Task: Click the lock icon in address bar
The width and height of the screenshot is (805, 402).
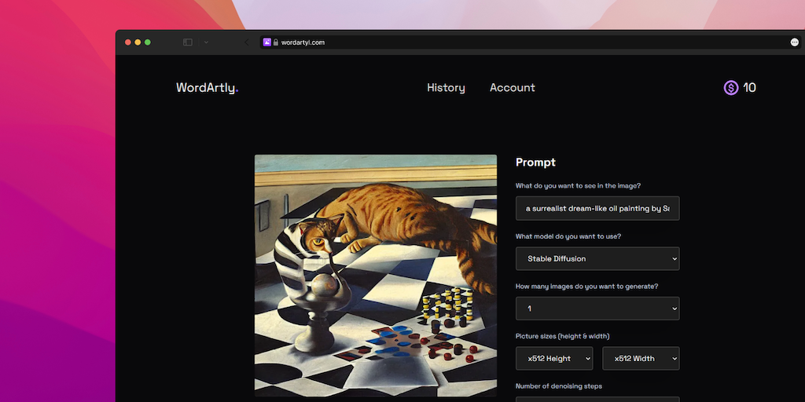Action: [x=276, y=42]
